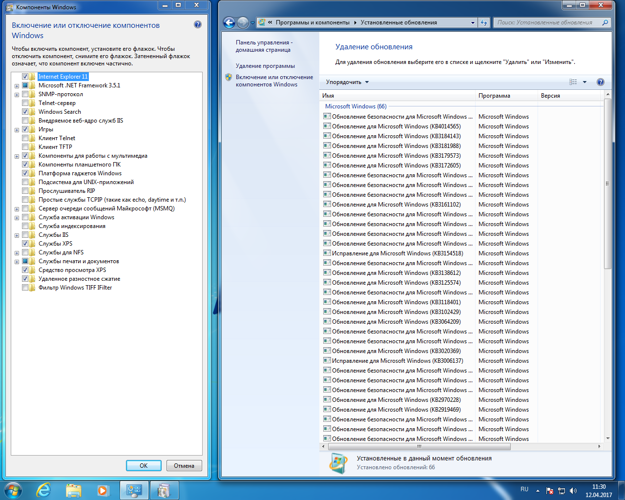Enable Фильтр Windows TIFF IFilter checkbox
Screen dimensions: 625x500
point(25,288)
